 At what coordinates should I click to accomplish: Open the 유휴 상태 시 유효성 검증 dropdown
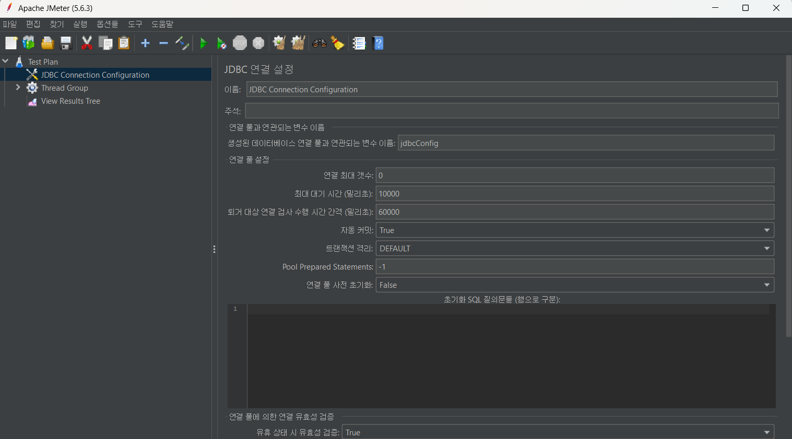click(x=558, y=432)
